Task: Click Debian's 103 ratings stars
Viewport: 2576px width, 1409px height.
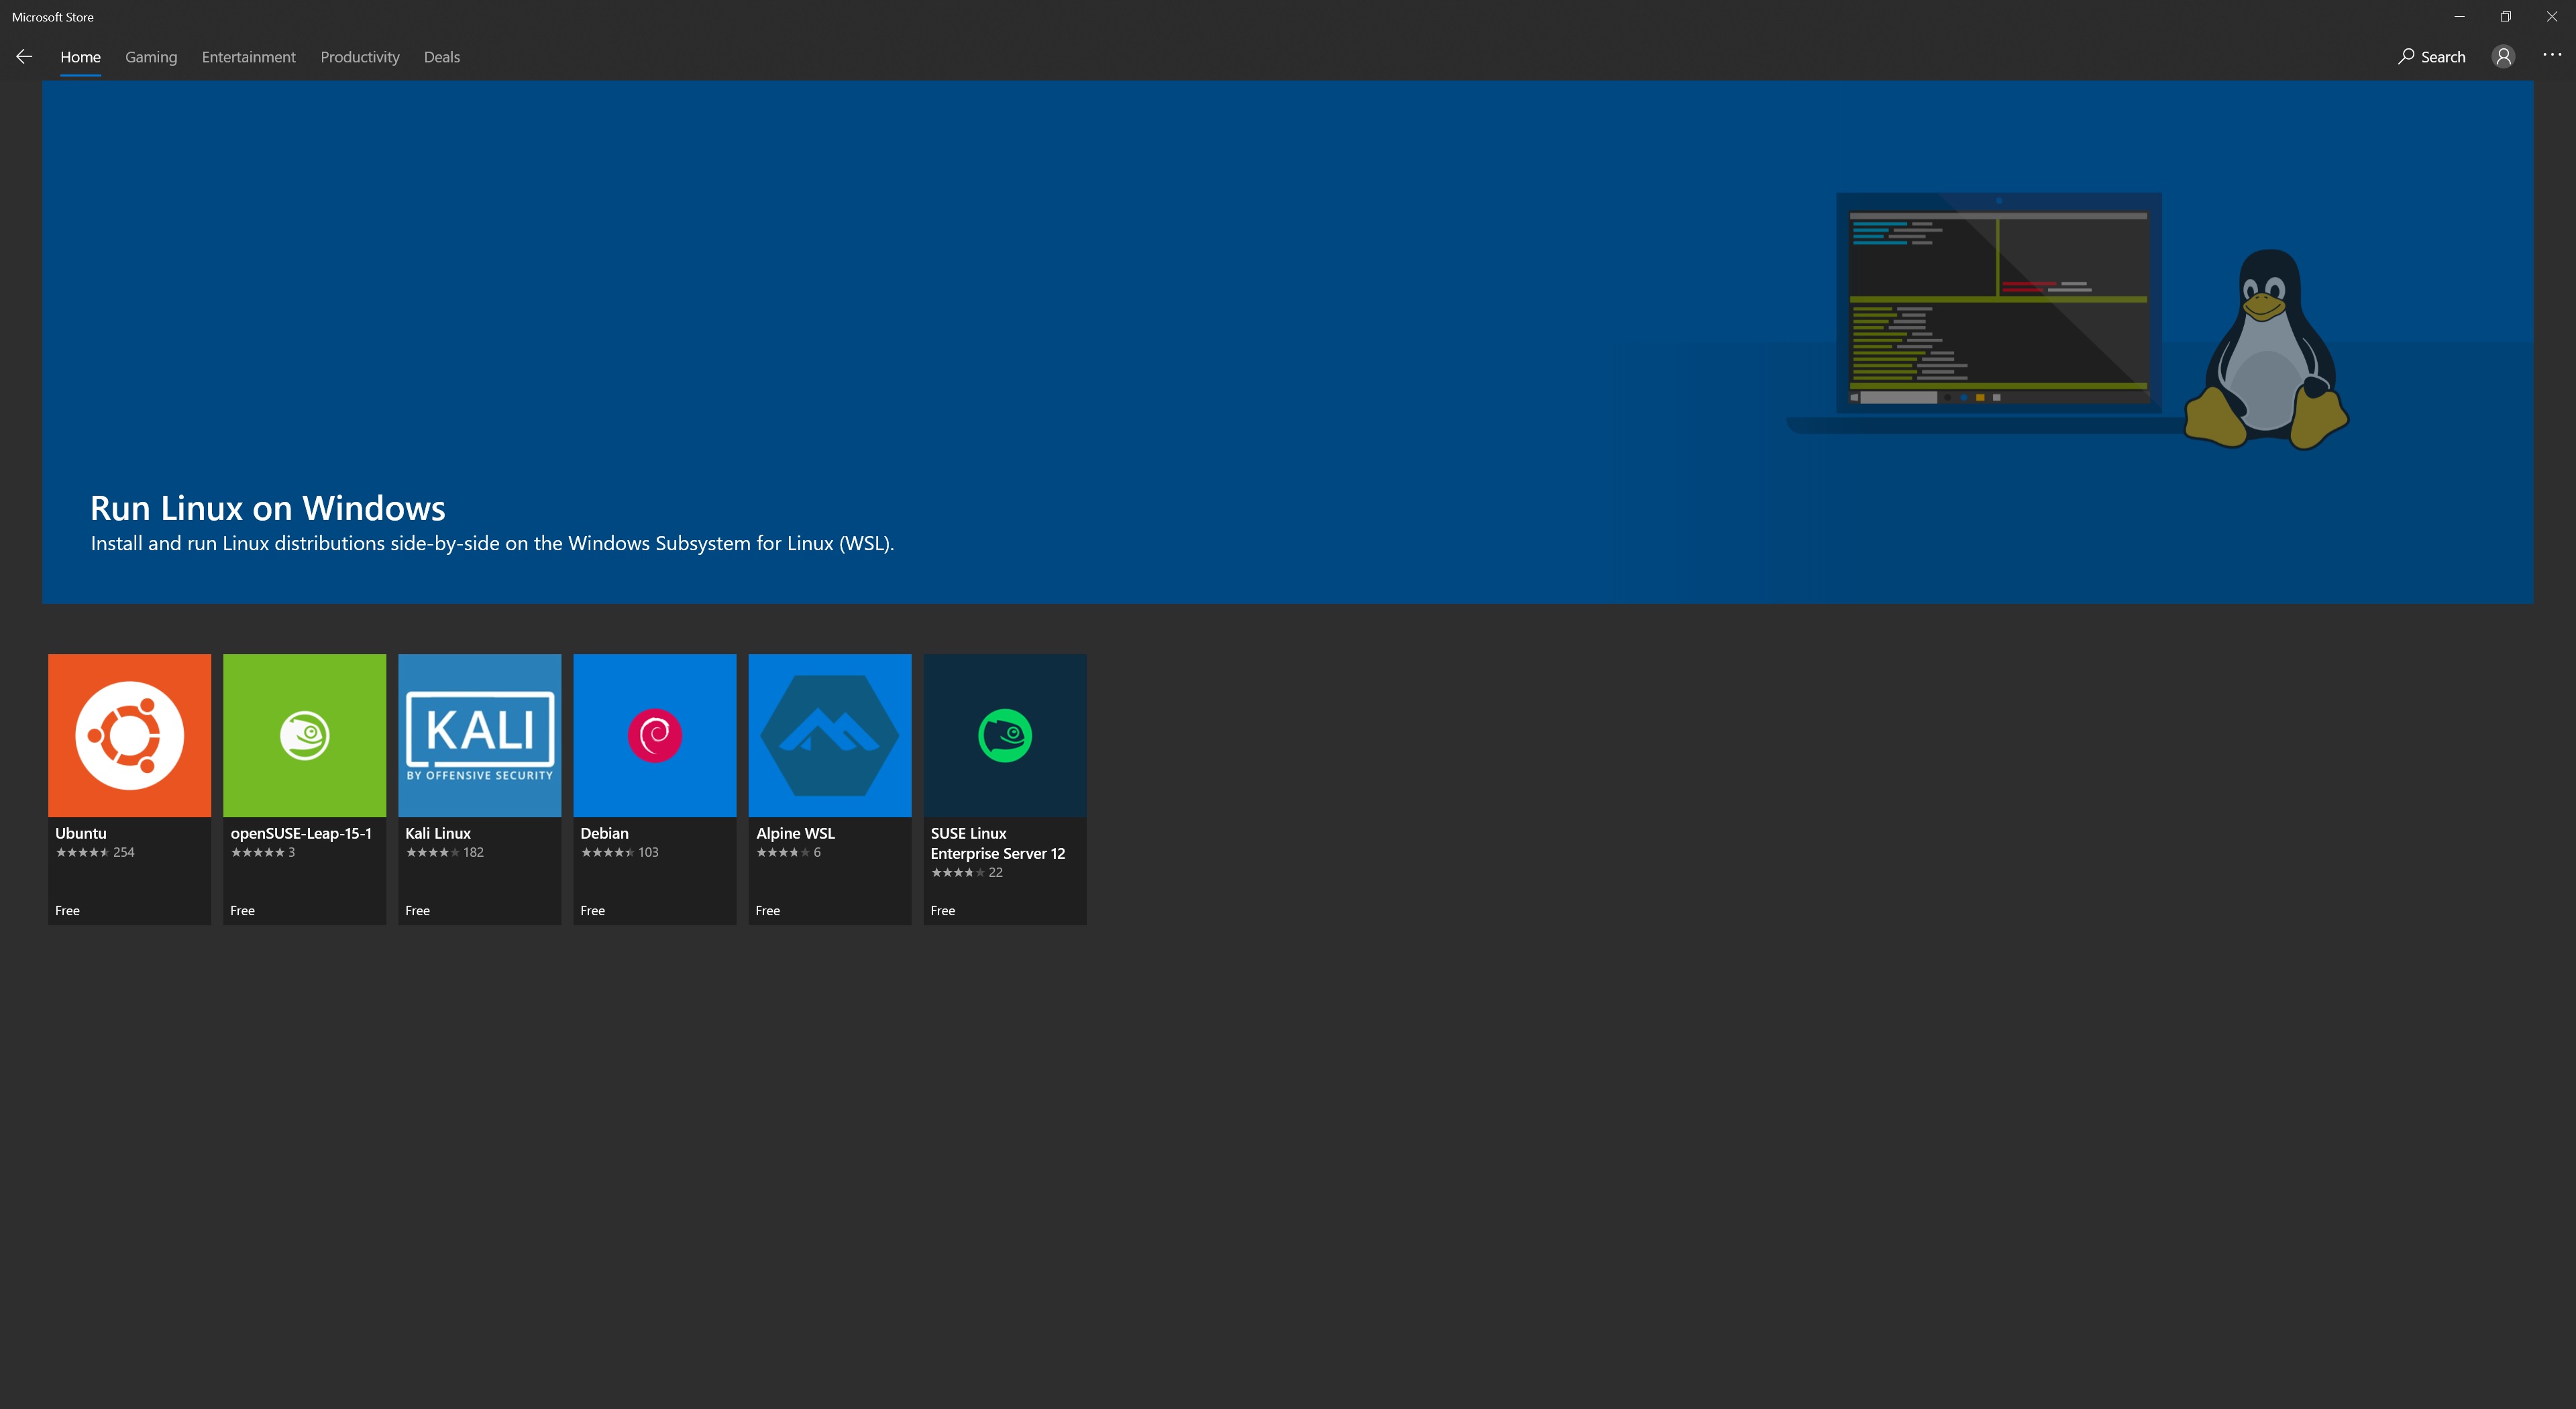Action: click(x=620, y=852)
